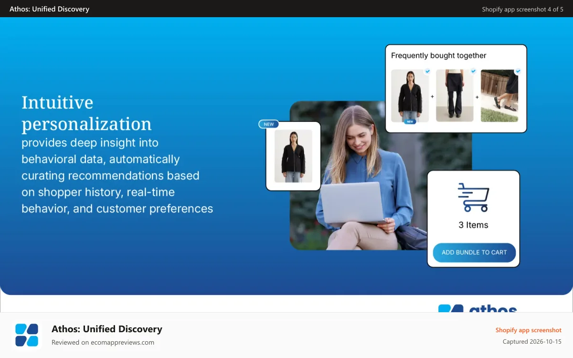The height and width of the screenshot is (358, 573).
Task: Click the small NEW tag under the bundle jacket
Action: 410,122
